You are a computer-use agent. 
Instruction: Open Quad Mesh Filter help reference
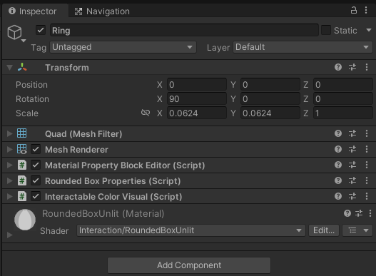pyautogui.click(x=338, y=133)
